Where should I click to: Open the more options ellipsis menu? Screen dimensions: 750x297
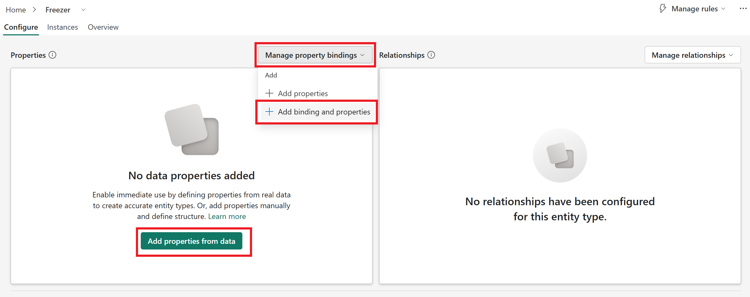click(743, 8)
